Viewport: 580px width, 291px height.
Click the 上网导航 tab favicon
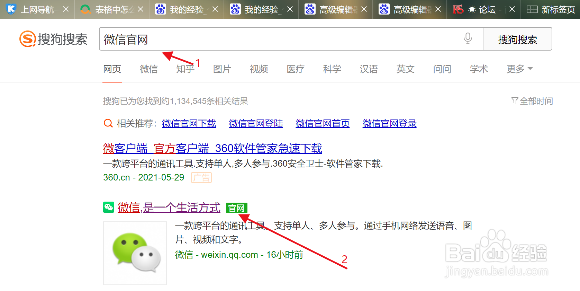pyautogui.click(x=11, y=9)
